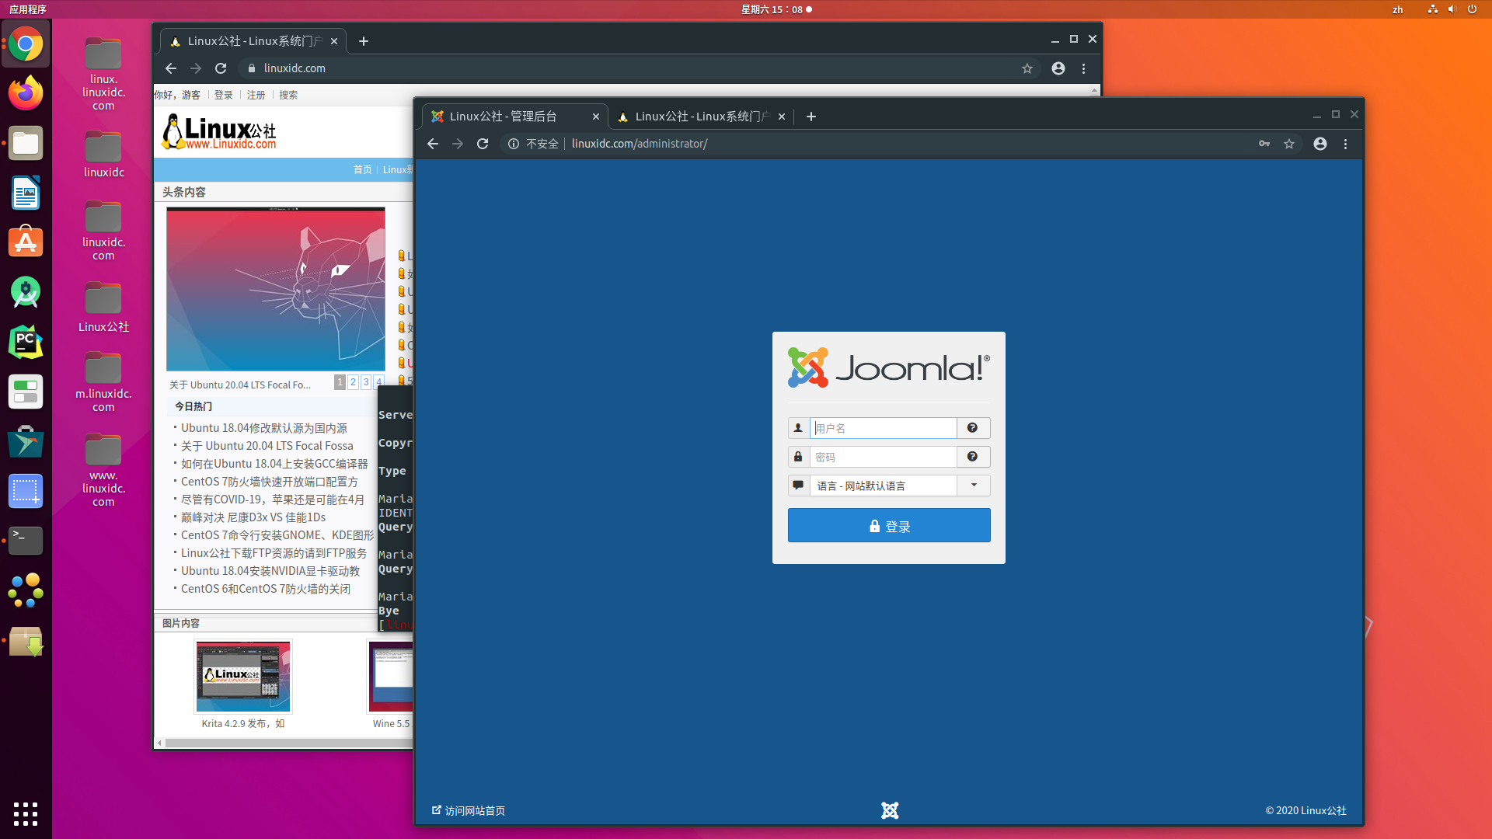This screenshot has height=839, width=1492.
Task: Open article Ubuntu 18.04修改默认源为国内源
Action: [x=264, y=428]
